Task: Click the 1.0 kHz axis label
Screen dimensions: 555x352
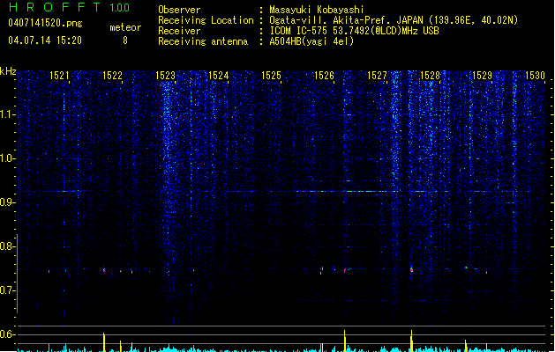Action: click(7, 158)
